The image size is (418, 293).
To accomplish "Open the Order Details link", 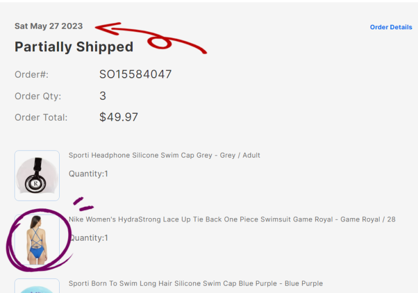I will coord(390,27).
